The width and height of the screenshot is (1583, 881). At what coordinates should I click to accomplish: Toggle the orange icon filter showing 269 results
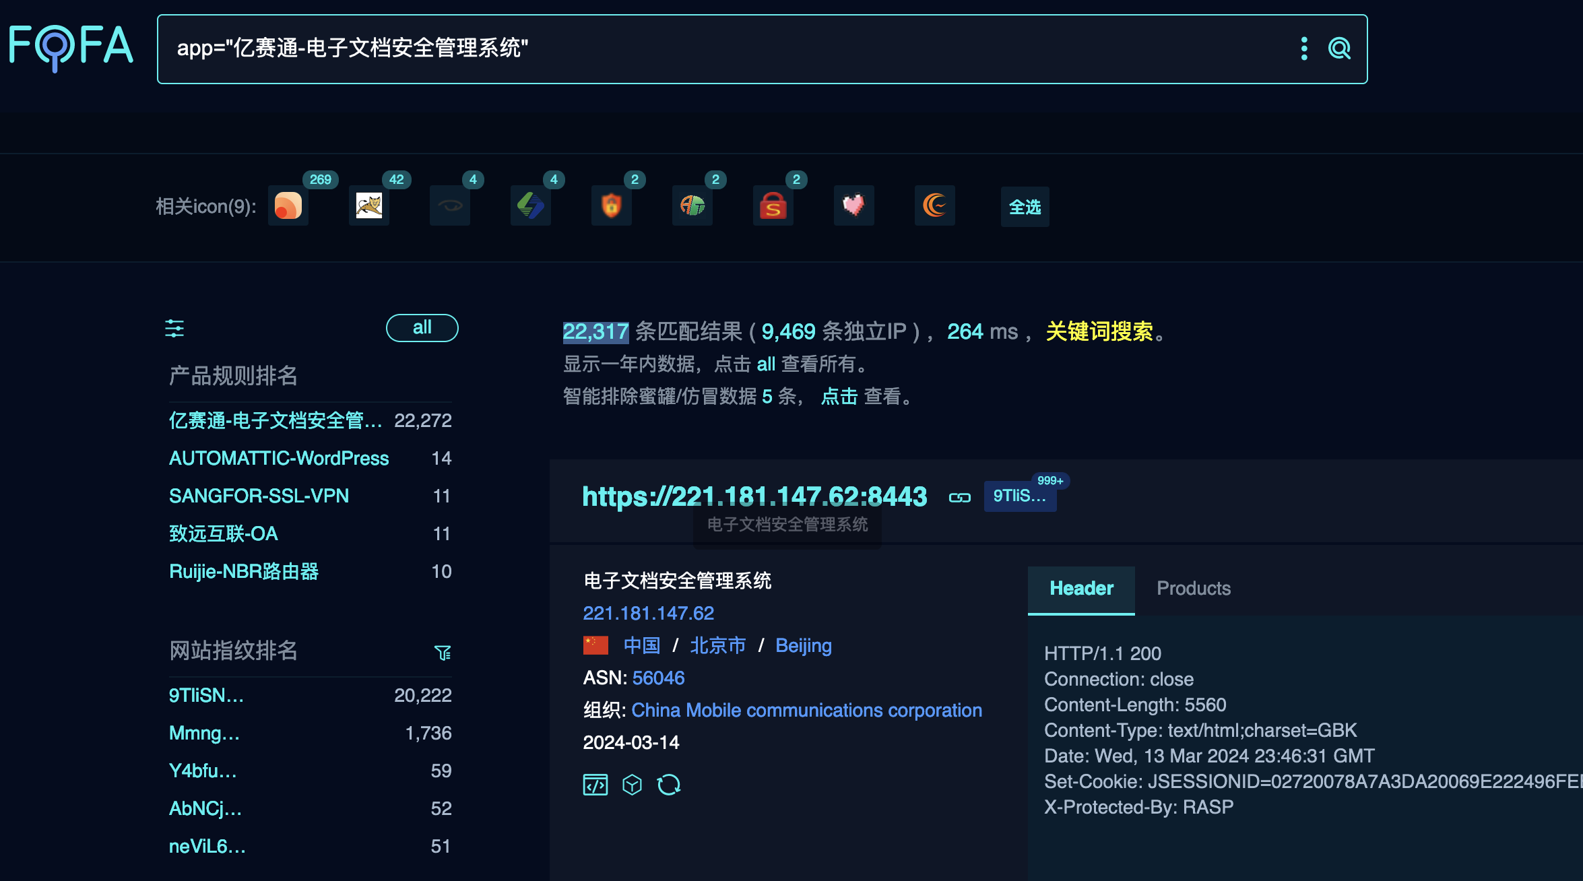click(x=288, y=206)
